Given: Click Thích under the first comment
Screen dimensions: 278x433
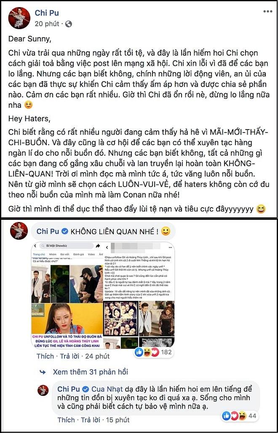Looking at the screenshot, I should [45, 356].
